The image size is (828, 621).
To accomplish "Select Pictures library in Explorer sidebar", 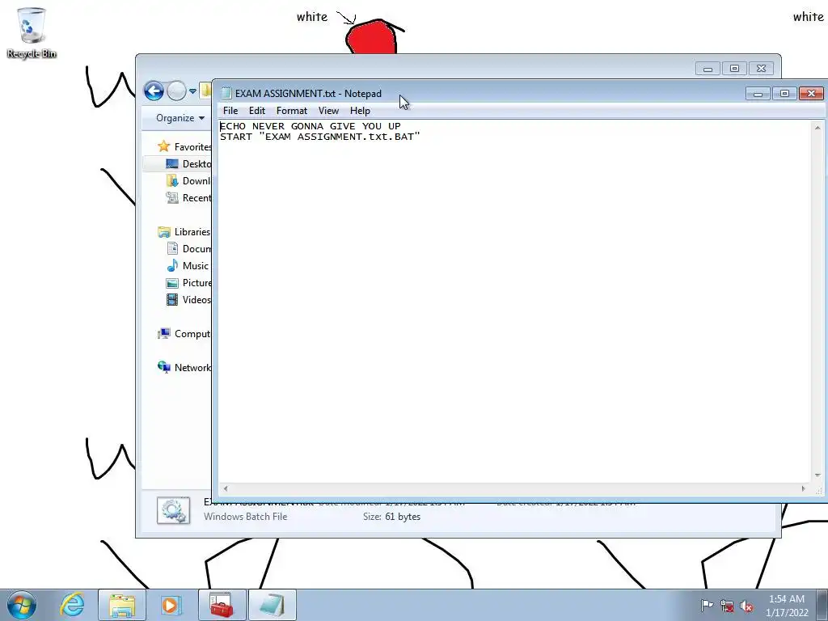I will pyautogui.click(x=188, y=282).
